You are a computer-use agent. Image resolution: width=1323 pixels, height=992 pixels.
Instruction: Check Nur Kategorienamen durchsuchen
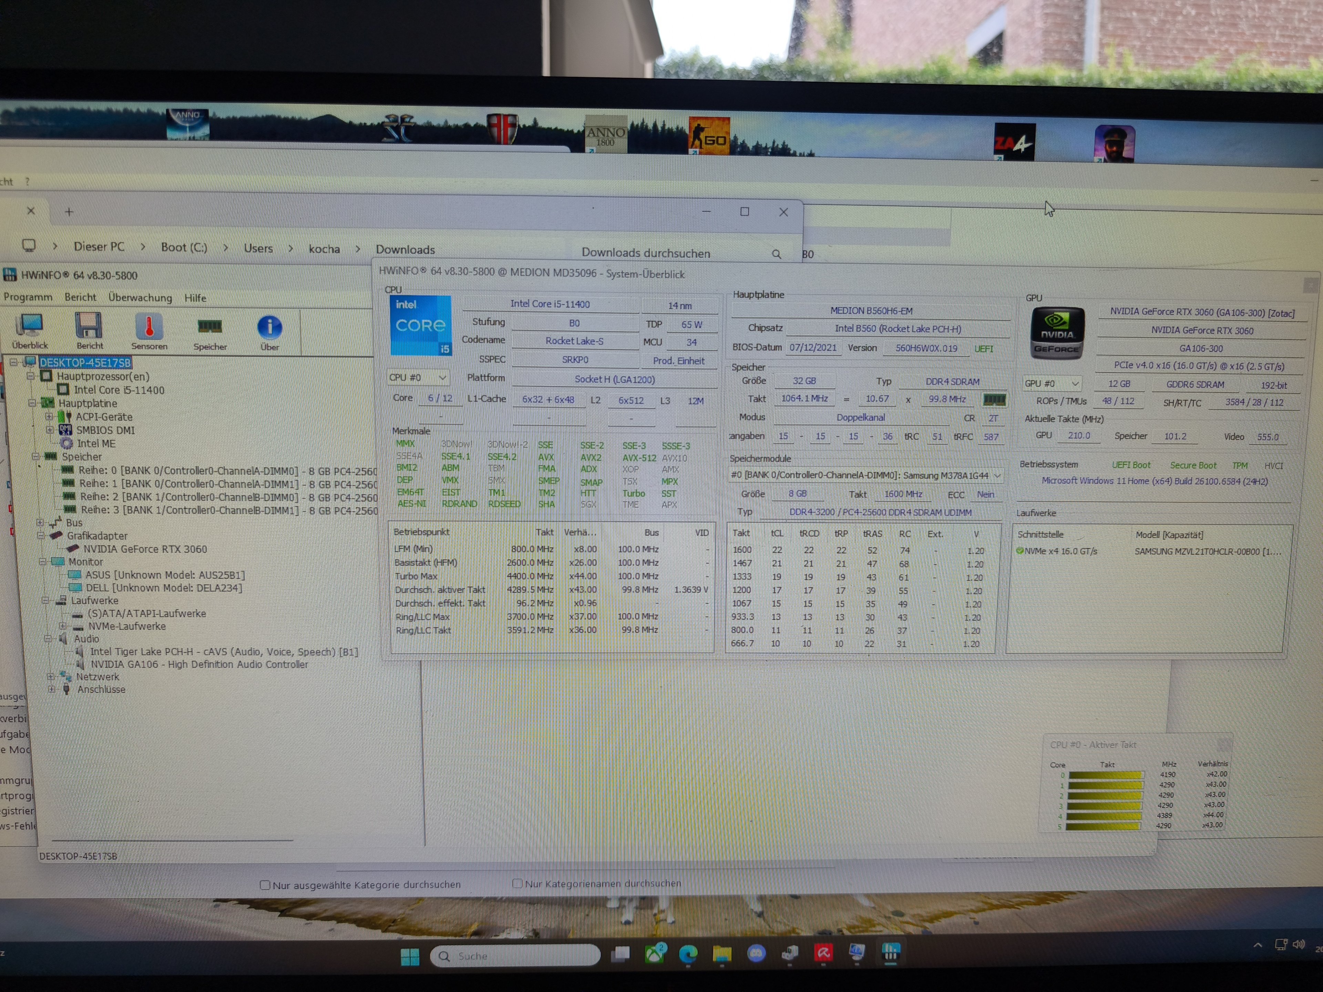pos(517,883)
